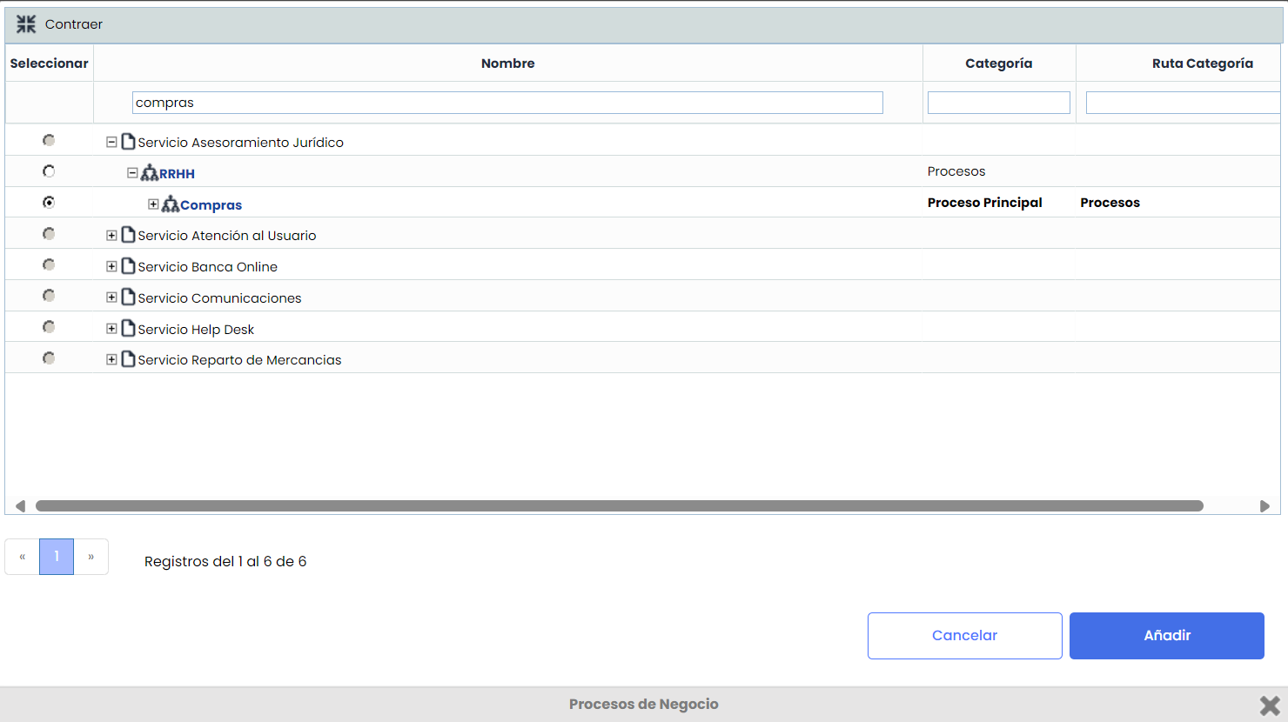Expand the Servicio Banca Online node
1288x722 pixels.
pos(111,266)
